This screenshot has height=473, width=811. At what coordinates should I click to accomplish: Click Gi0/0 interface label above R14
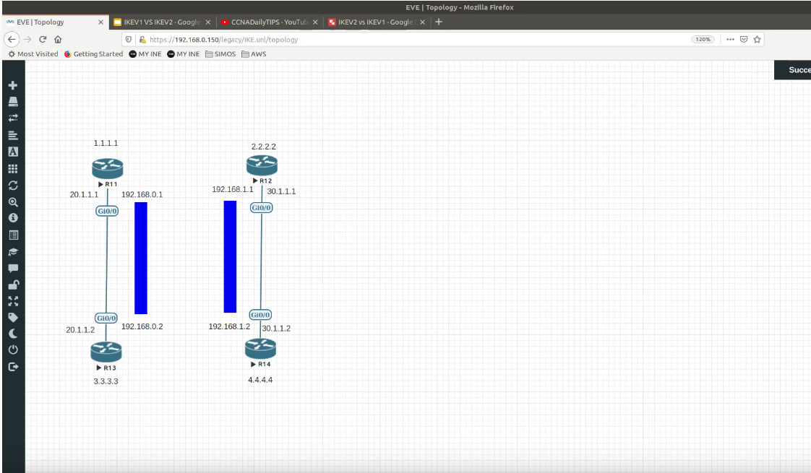(260, 315)
